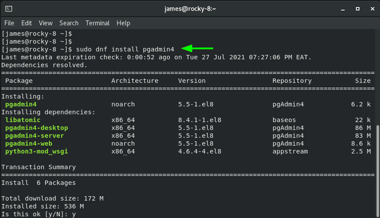Click the 'Dependencies resolved.' line
Screen dimensions: 380x218
pyautogui.click(x=44, y=65)
